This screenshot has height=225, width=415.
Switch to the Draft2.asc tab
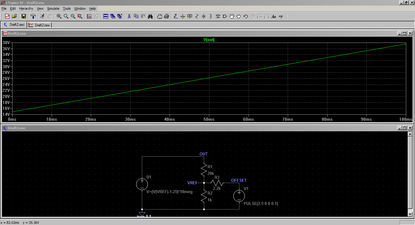[14, 25]
